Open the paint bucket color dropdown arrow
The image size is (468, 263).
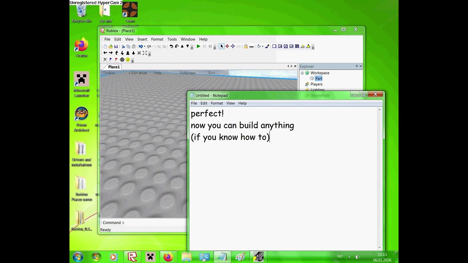(x=263, y=46)
